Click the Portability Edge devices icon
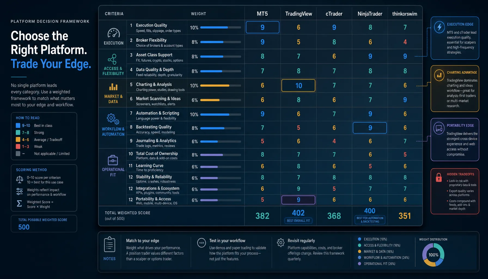488x279 pixels. coord(439,128)
